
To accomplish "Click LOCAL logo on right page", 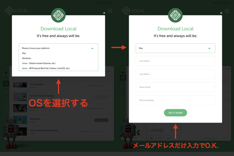I will [133, 11].
